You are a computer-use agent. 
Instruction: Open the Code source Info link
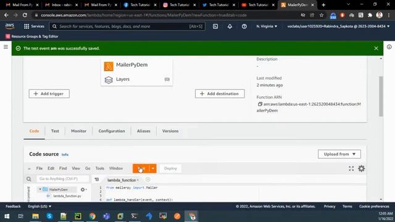coord(65,155)
